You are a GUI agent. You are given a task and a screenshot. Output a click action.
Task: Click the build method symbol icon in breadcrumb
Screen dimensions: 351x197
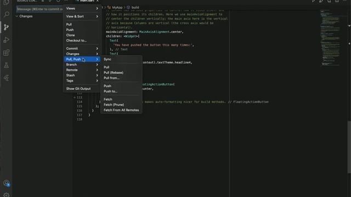click(128, 7)
